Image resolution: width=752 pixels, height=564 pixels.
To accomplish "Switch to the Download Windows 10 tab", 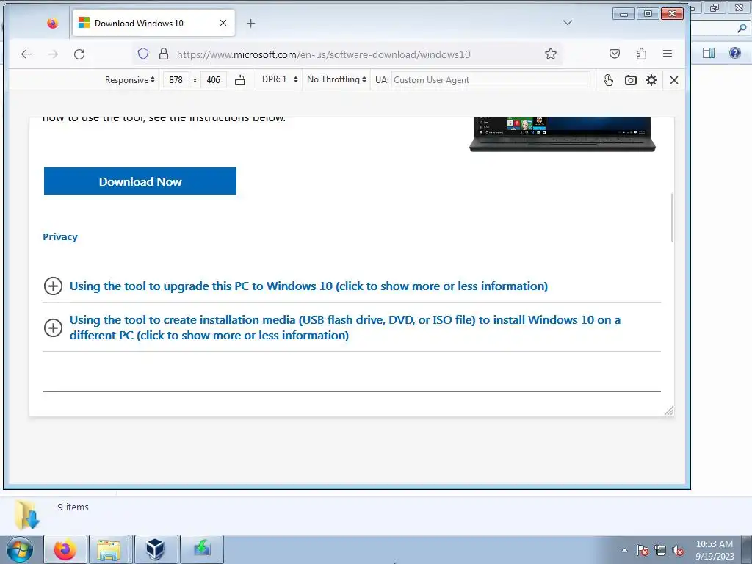I will pyautogui.click(x=153, y=23).
